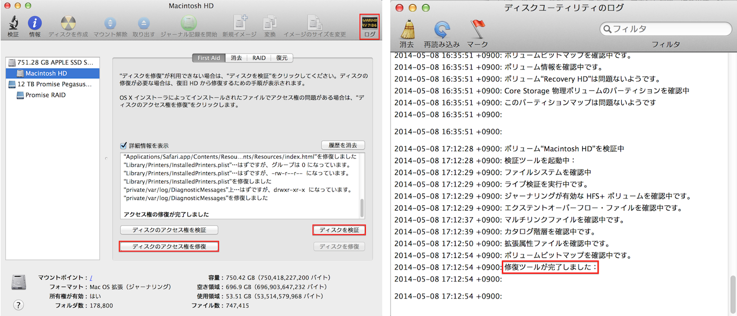Switch to the RAID tab
The image size is (737, 316).
point(259,58)
